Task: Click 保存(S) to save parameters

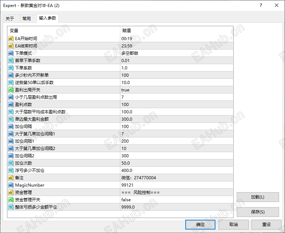Action: (258, 212)
